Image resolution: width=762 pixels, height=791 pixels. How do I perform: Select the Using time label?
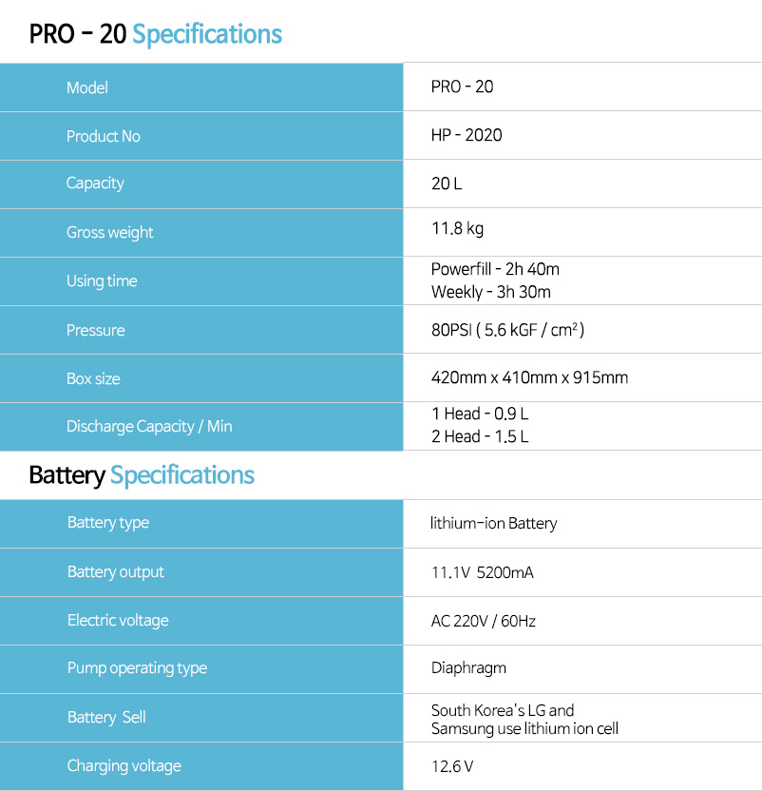[x=102, y=281]
